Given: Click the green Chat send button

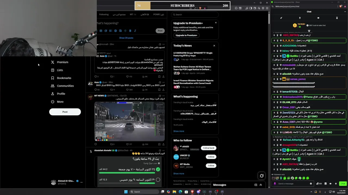Looking at the screenshot, I should click(x=343, y=184).
